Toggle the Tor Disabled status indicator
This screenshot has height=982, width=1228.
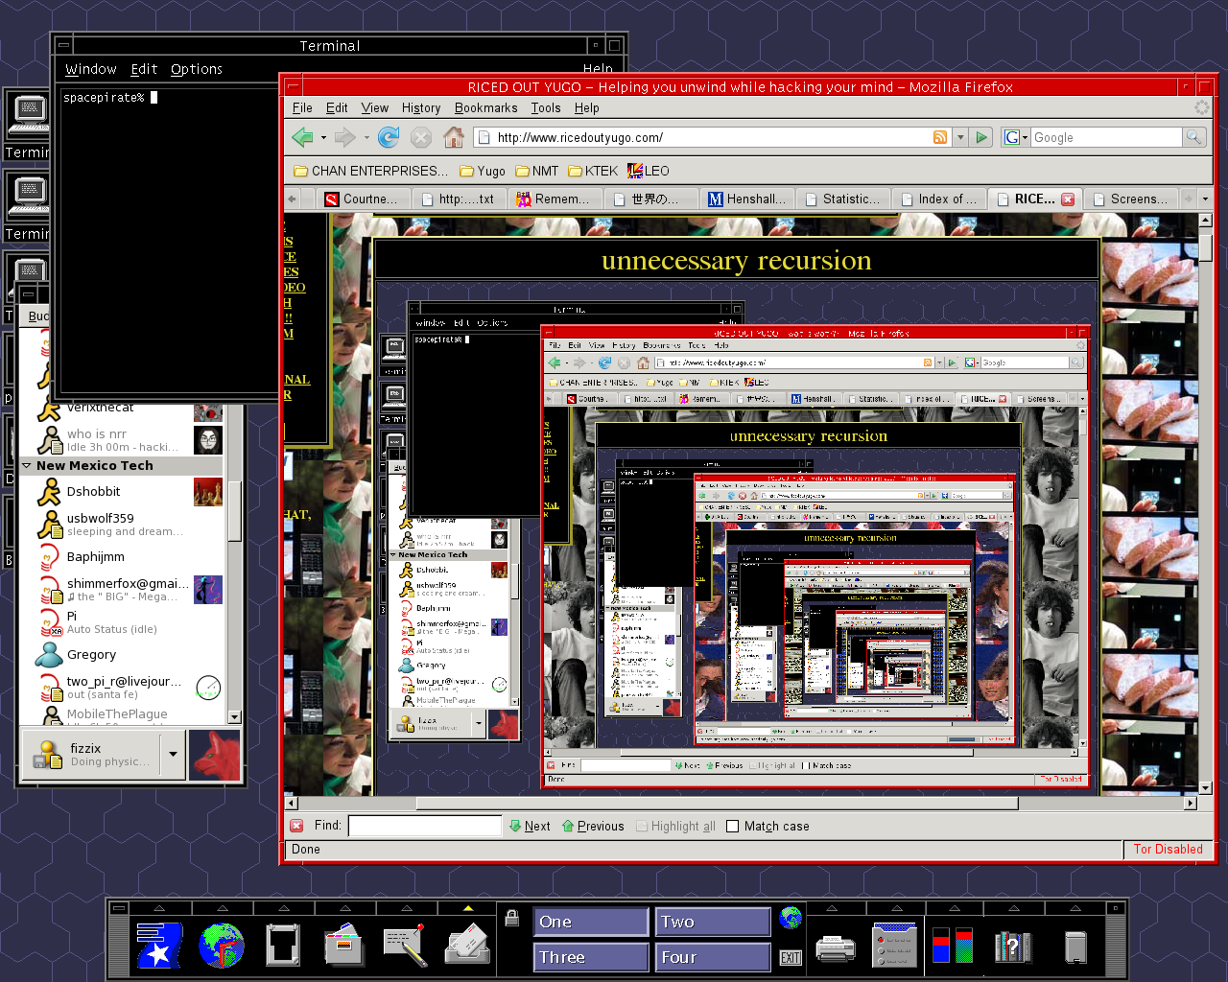pos(1168,849)
